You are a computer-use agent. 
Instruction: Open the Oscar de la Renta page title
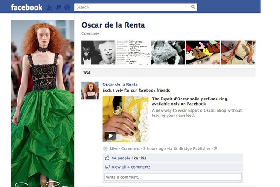113,25
